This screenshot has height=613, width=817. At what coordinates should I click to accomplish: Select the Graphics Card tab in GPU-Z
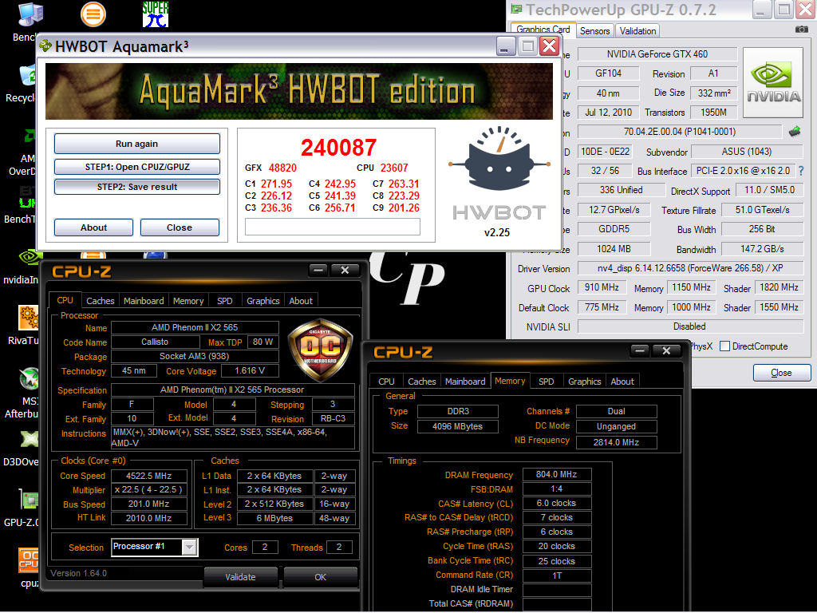pos(543,30)
